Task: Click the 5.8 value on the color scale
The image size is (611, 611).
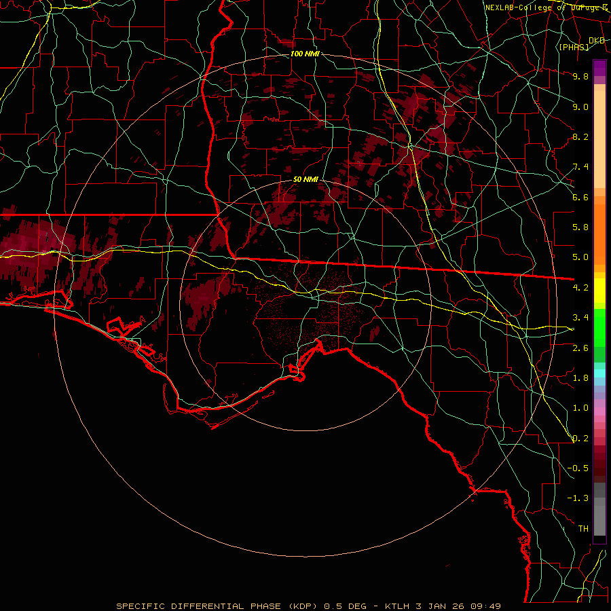Action: pyautogui.click(x=580, y=227)
